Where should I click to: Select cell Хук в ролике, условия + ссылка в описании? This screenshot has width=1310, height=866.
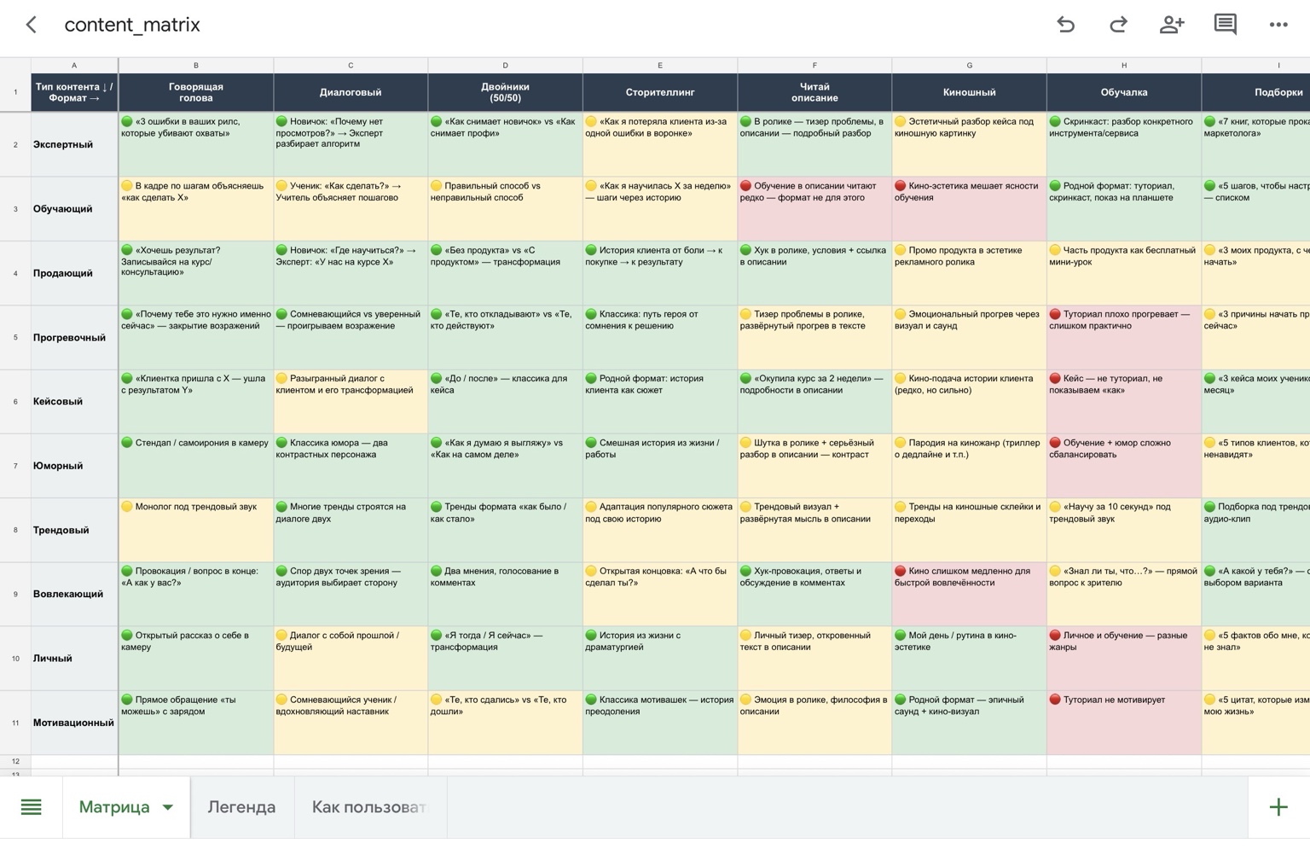814,273
